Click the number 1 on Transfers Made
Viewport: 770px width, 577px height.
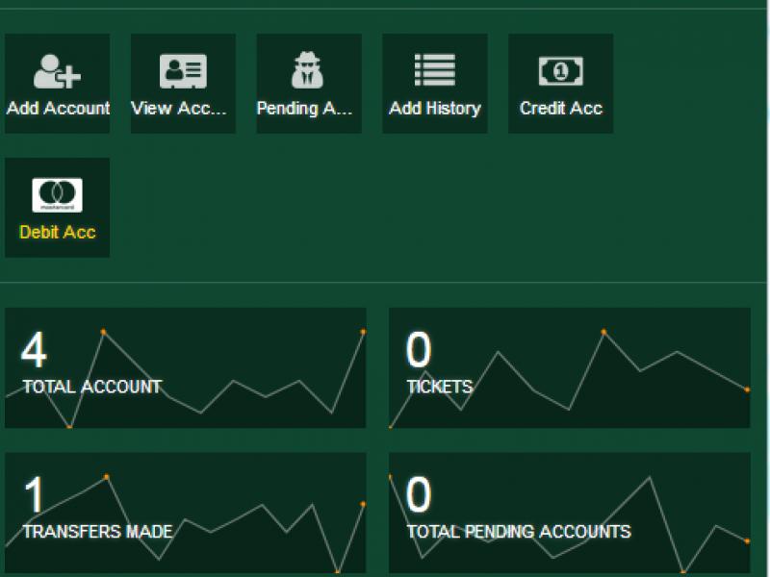[x=35, y=494]
